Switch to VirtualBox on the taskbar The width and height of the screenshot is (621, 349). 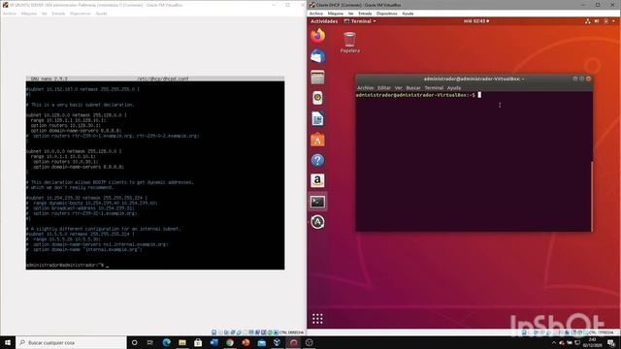click(x=278, y=342)
